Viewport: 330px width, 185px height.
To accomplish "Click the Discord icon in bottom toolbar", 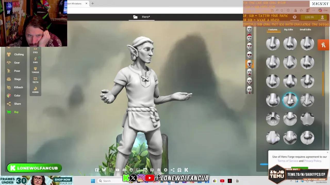I will coord(125,170).
